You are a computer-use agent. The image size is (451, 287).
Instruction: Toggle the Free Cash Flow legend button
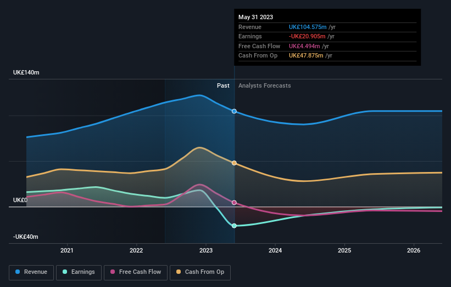pos(136,272)
